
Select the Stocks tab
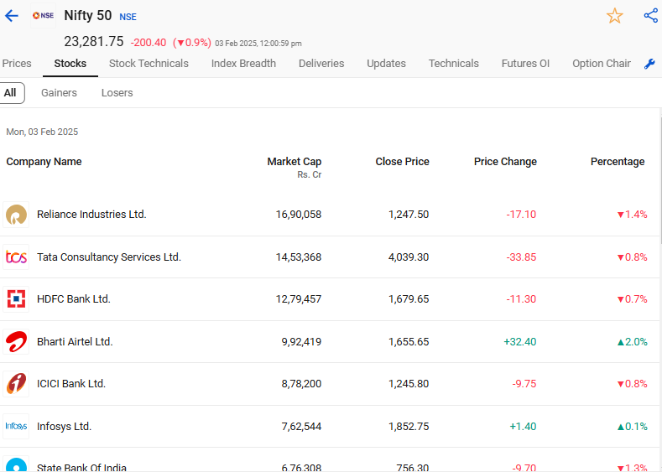pos(70,64)
